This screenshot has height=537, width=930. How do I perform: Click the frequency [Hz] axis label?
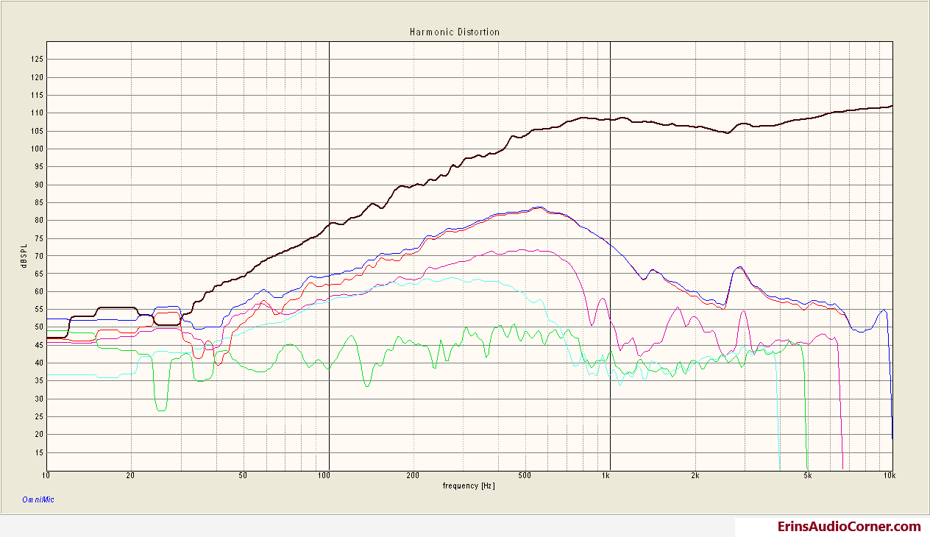click(x=469, y=486)
